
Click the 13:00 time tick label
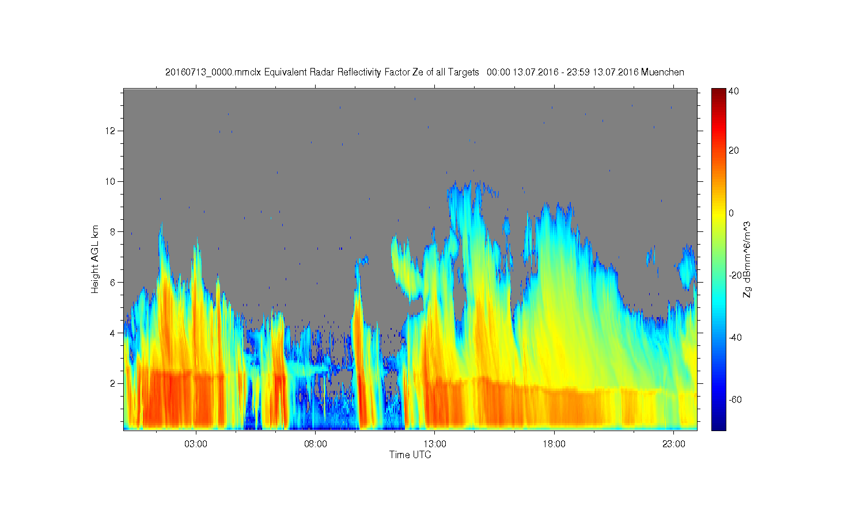[435, 444]
